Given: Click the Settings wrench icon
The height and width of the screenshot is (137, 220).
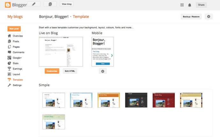Looking at the screenshot, I should point(9,85).
